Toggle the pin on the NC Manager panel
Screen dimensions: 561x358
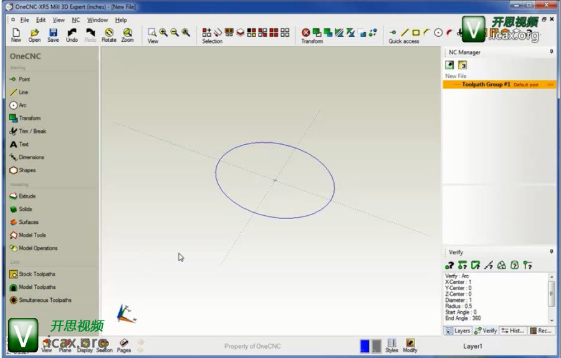click(551, 52)
